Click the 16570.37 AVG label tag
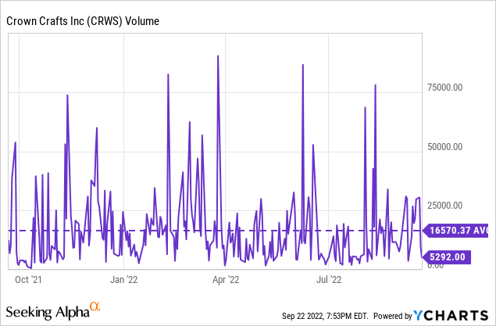Screen dimensions: 496x326 click(456, 230)
